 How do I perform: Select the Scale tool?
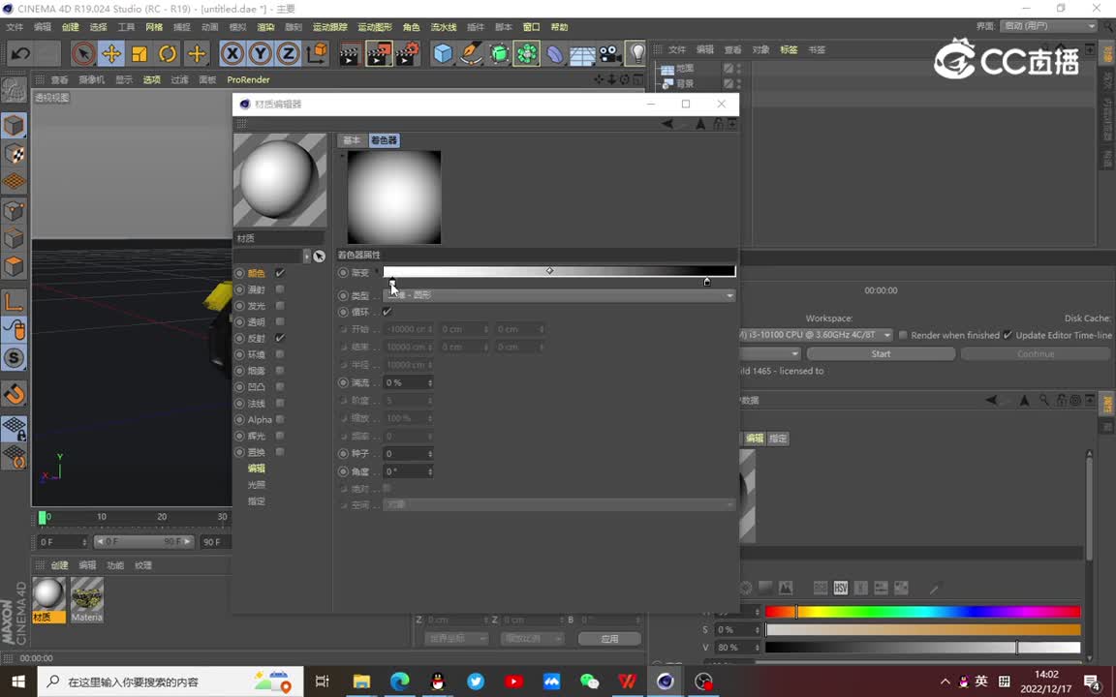139,53
